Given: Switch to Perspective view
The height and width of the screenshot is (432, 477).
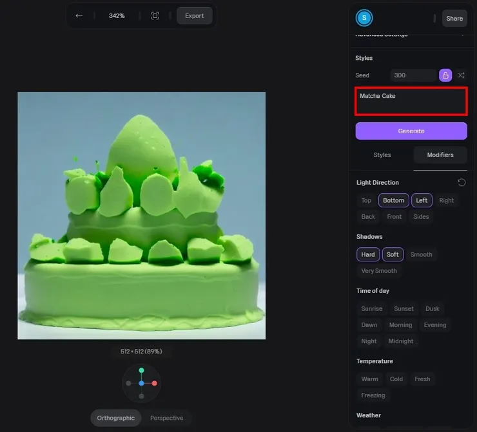Looking at the screenshot, I should pos(167,418).
